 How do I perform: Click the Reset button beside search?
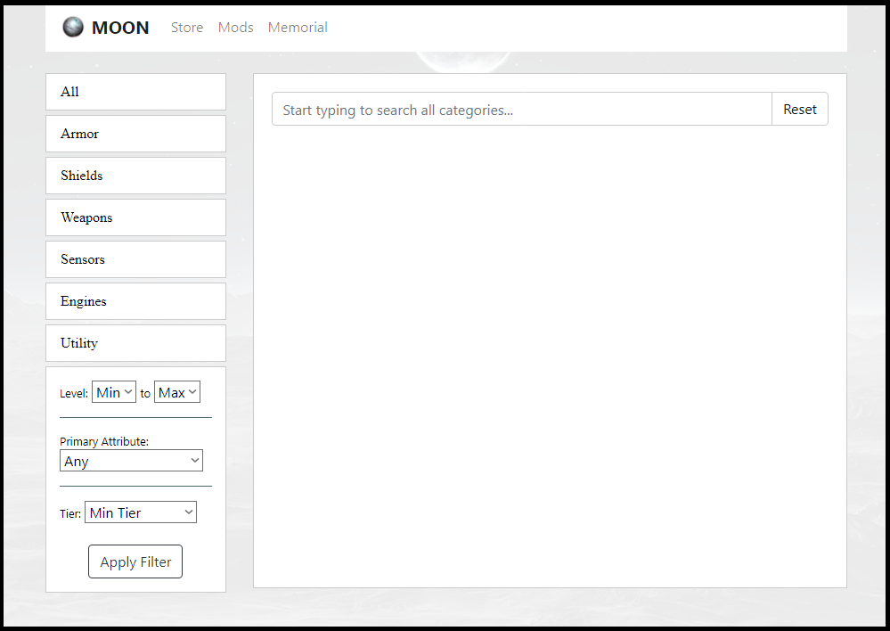click(x=799, y=110)
